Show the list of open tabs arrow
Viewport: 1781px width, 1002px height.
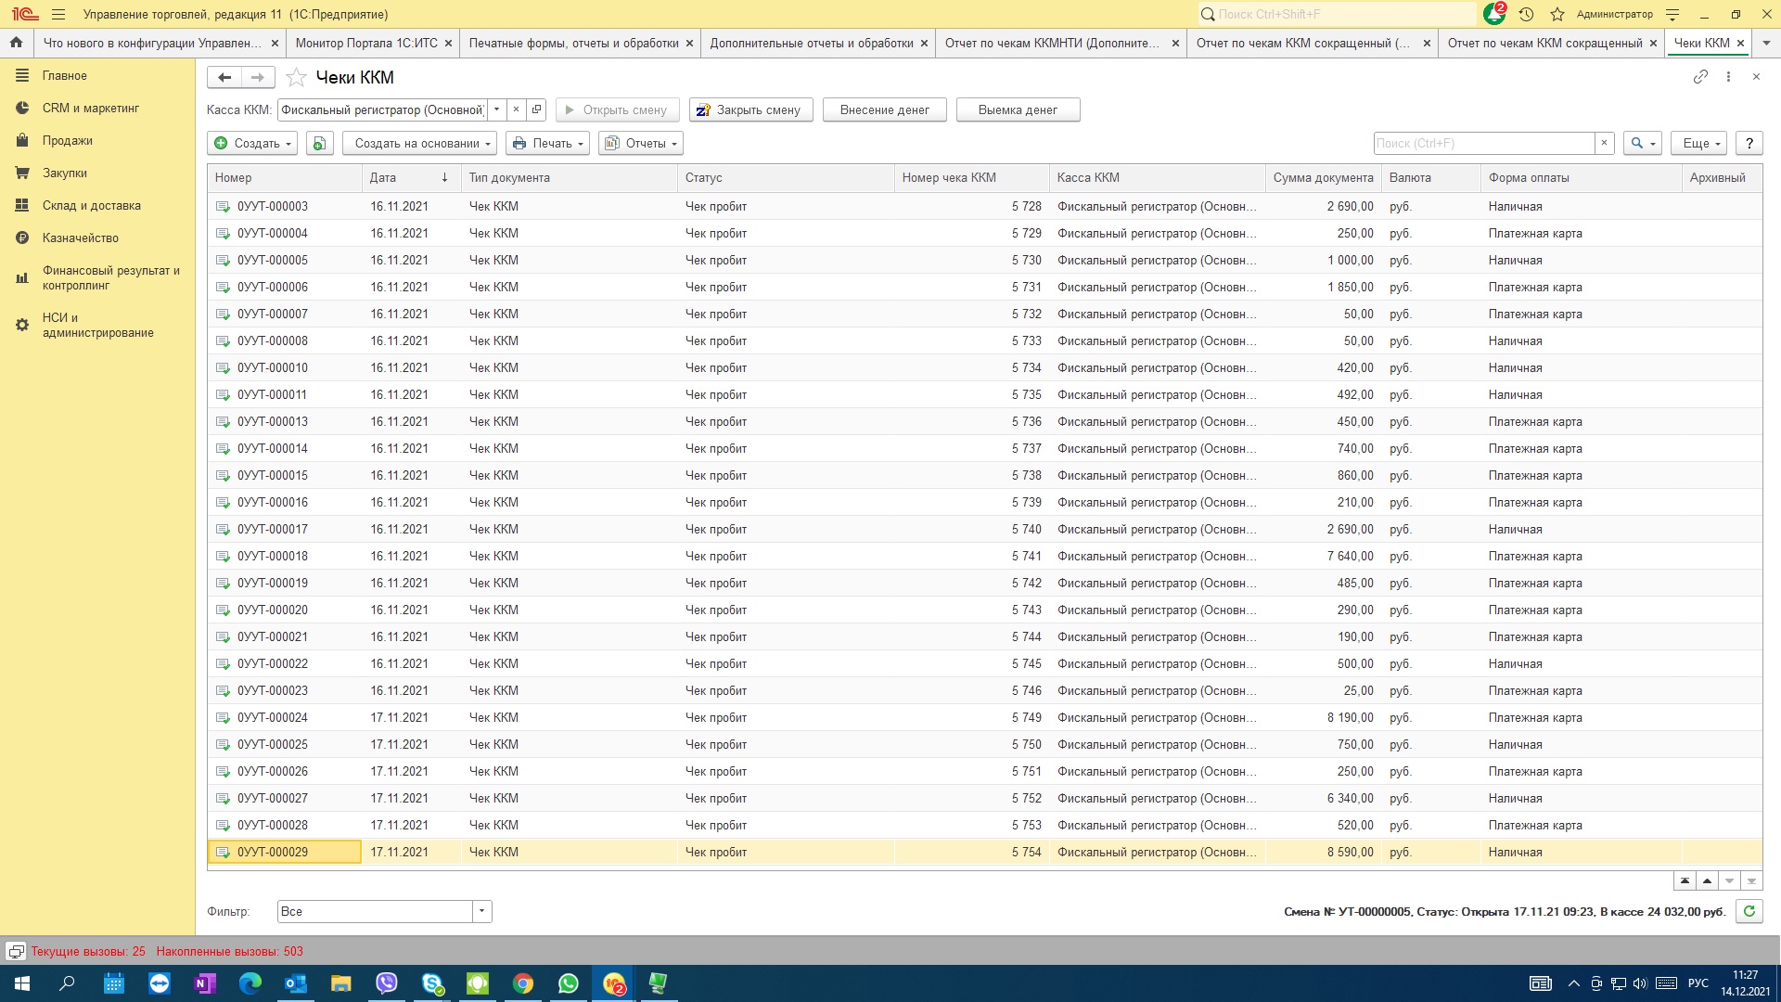point(1766,43)
